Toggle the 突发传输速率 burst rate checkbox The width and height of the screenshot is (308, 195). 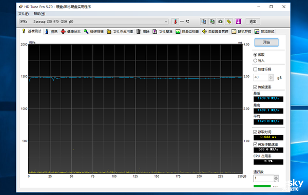255,144
